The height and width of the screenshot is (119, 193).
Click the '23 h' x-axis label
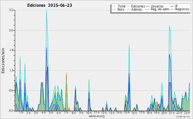[187, 113]
